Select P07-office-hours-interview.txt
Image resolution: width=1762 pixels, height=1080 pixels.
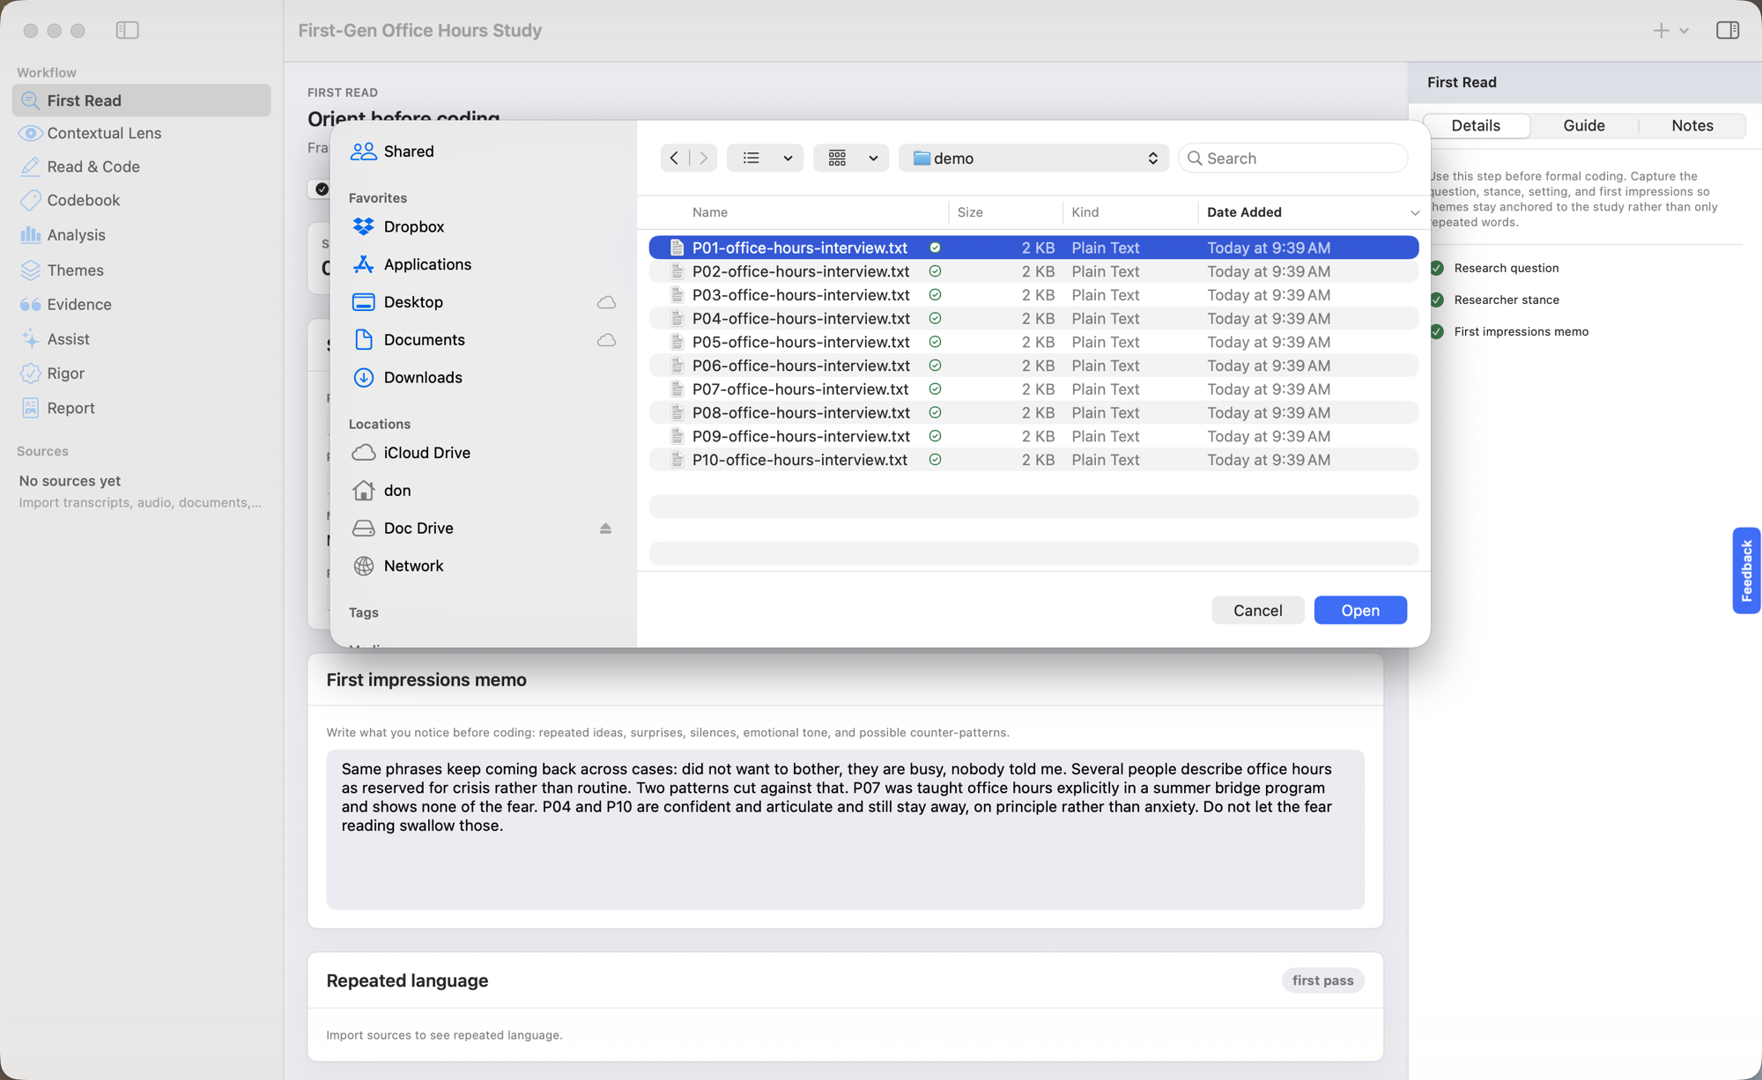pyautogui.click(x=1033, y=389)
